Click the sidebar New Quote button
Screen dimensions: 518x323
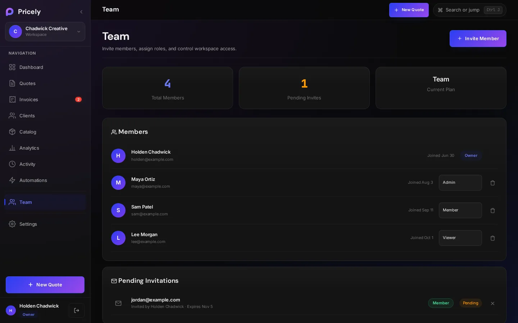click(45, 285)
